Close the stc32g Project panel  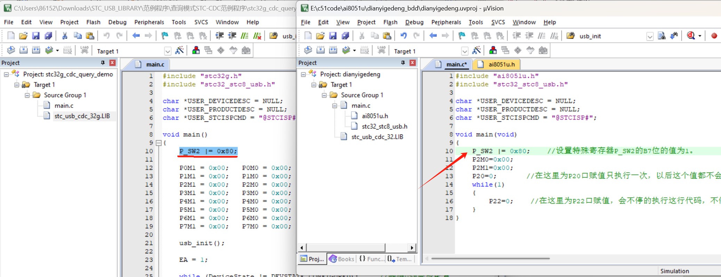112,63
